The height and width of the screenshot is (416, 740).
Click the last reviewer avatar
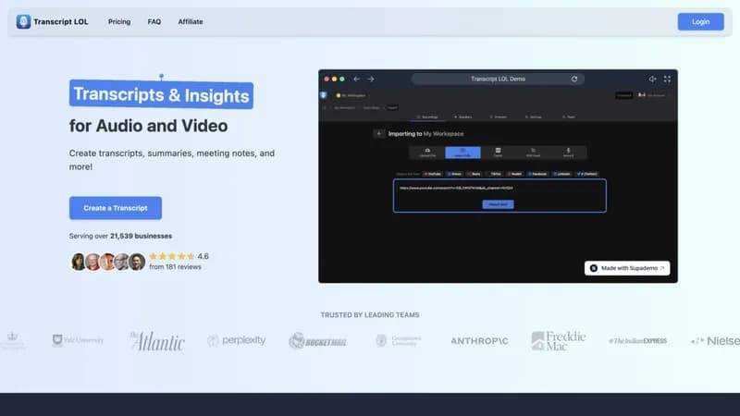point(137,262)
